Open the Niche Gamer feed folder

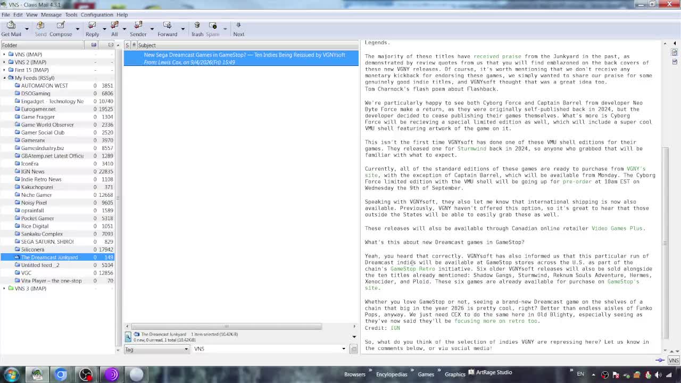coord(36,195)
